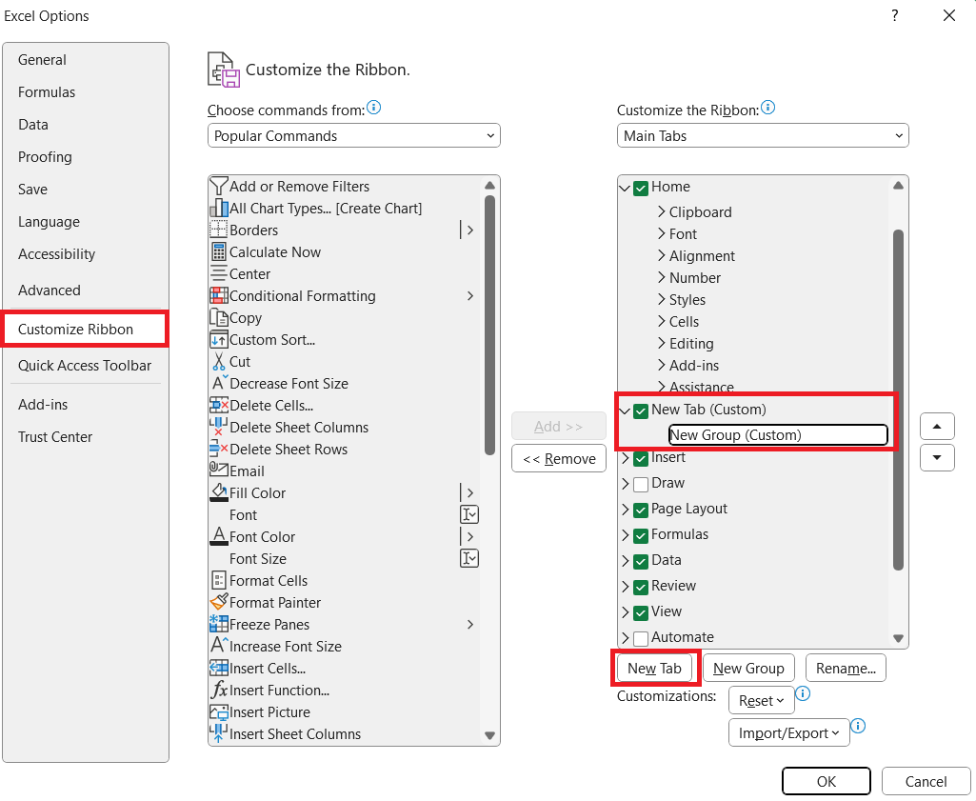Open the Main Tabs dropdown
This screenshot has width=976, height=801.
[x=763, y=135]
